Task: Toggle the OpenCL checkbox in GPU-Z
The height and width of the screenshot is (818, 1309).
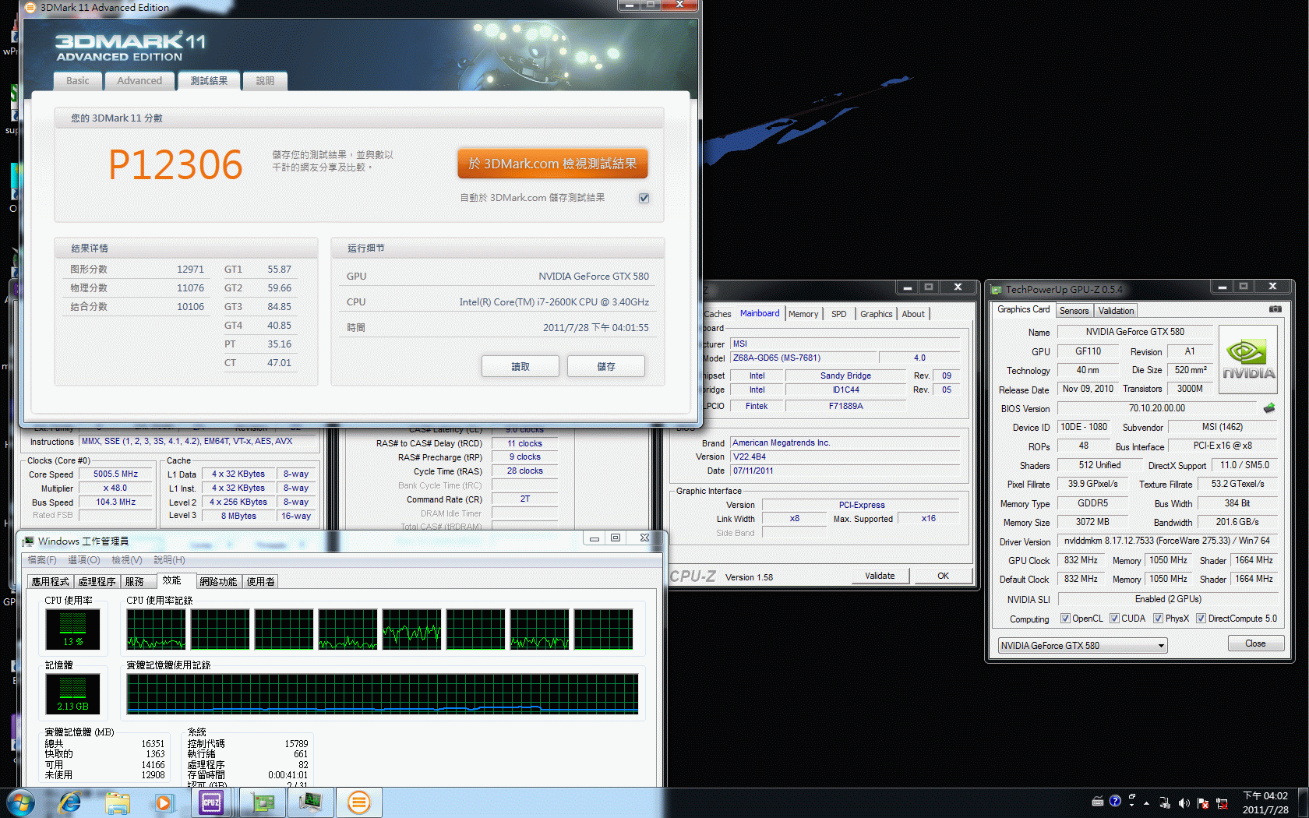Action: coord(1065,619)
